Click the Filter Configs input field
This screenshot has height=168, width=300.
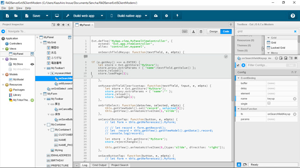pos(266,65)
